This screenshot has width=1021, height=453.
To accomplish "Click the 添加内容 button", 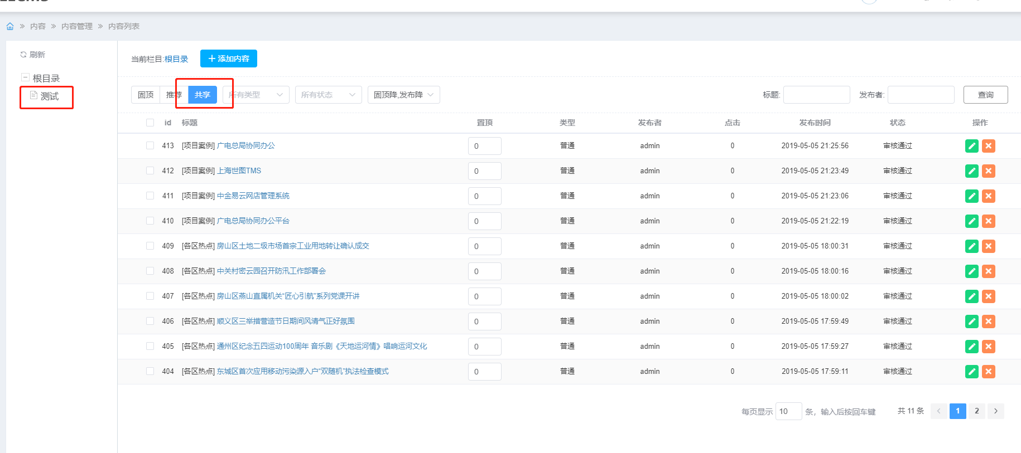I will (x=229, y=59).
